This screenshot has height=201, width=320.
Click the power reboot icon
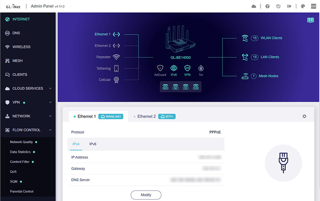278,6
